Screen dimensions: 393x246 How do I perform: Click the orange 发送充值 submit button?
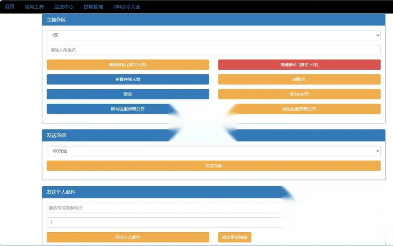click(213, 166)
